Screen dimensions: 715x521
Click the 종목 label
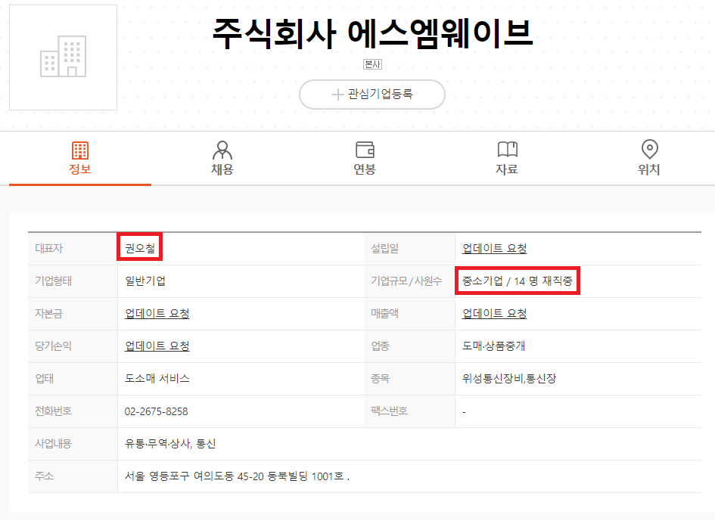(380, 378)
